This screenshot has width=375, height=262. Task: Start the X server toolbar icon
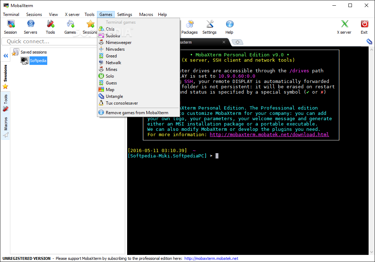344,24
